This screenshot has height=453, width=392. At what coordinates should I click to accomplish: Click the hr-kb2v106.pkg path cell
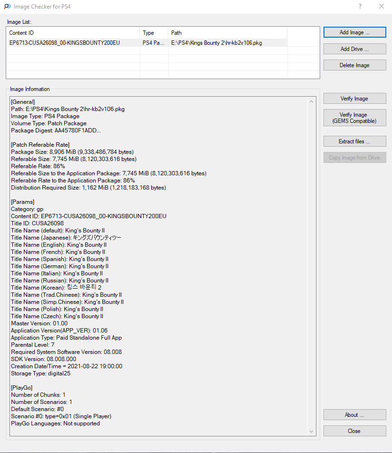click(x=216, y=43)
